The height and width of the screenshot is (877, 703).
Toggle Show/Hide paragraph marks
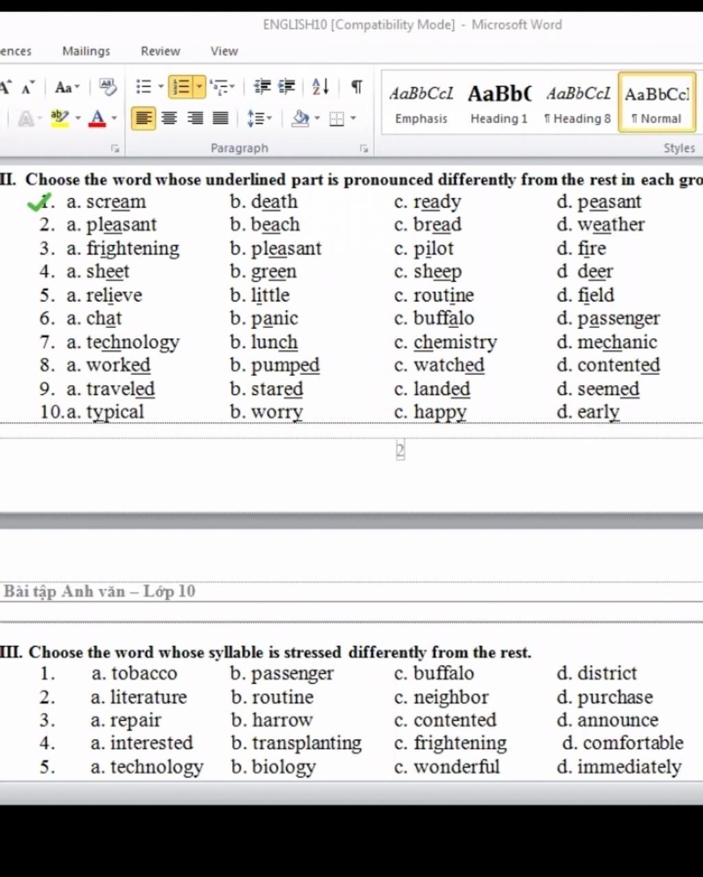[x=356, y=86]
